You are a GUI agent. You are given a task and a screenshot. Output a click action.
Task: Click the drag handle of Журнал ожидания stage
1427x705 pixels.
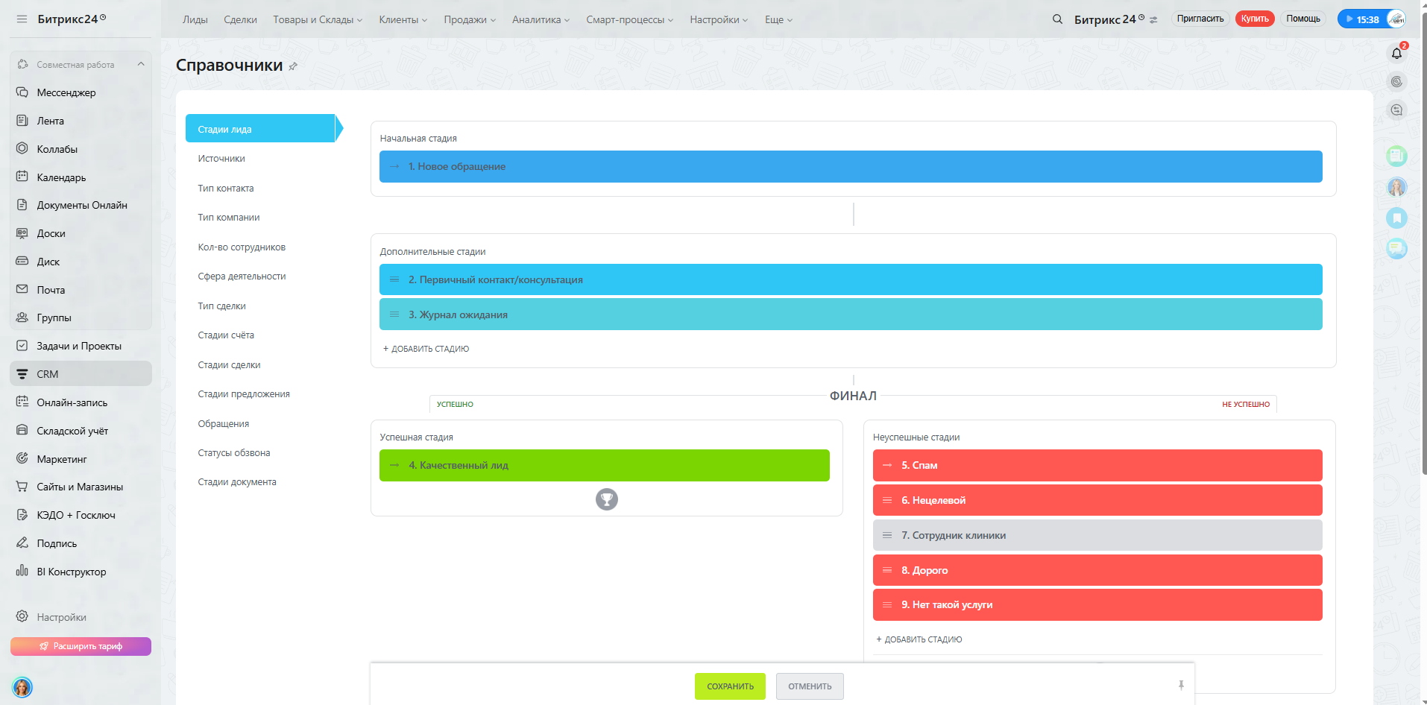pos(394,314)
